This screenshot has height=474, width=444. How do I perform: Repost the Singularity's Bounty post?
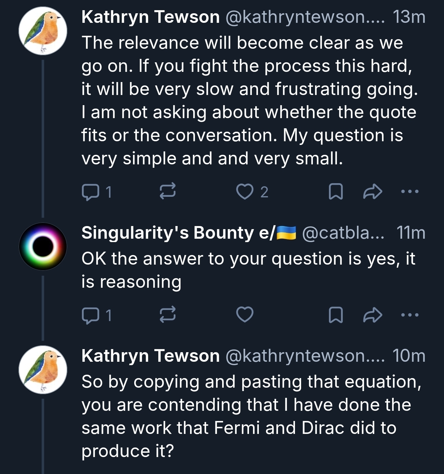tap(168, 315)
